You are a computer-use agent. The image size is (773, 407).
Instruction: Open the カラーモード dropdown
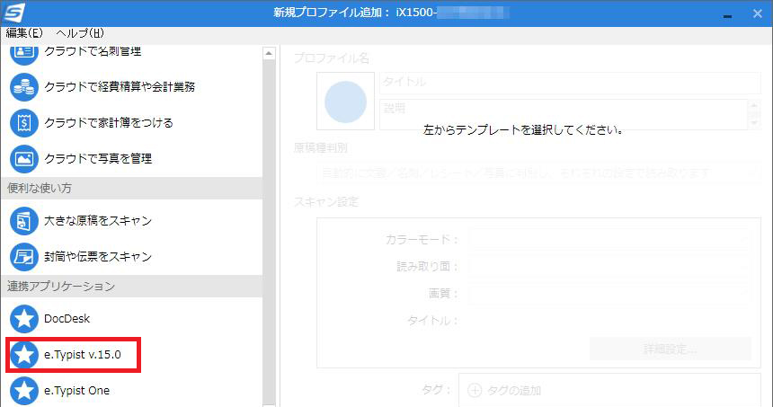tap(609, 240)
